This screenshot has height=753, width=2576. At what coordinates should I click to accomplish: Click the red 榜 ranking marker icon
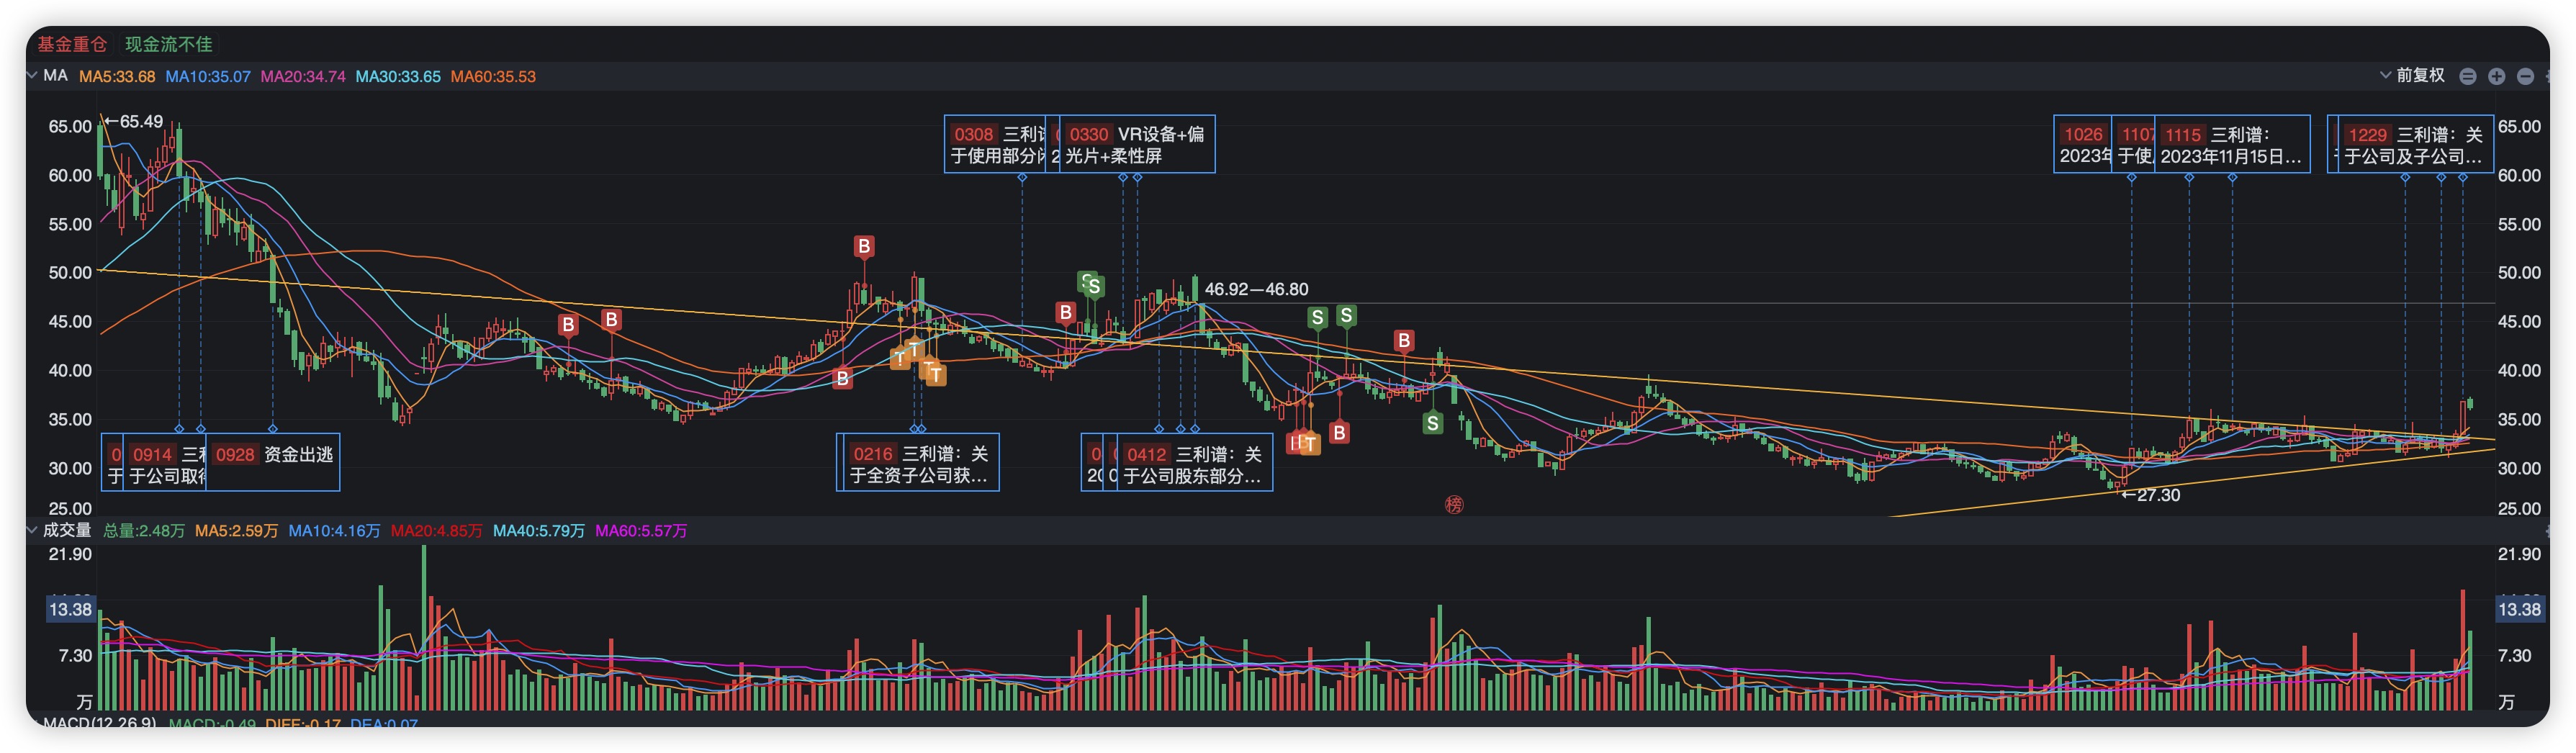click(1454, 504)
